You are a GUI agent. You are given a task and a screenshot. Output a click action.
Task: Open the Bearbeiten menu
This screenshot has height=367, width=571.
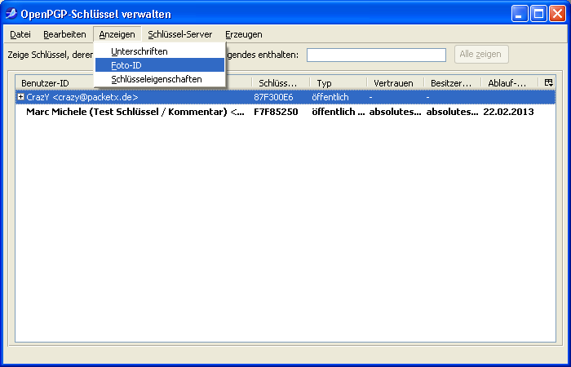pyautogui.click(x=64, y=34)
